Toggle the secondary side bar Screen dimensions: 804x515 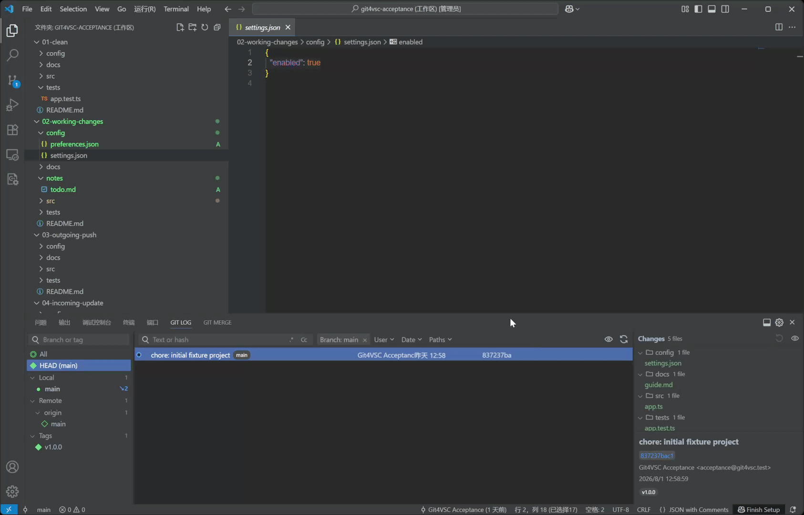click(725, 9)
